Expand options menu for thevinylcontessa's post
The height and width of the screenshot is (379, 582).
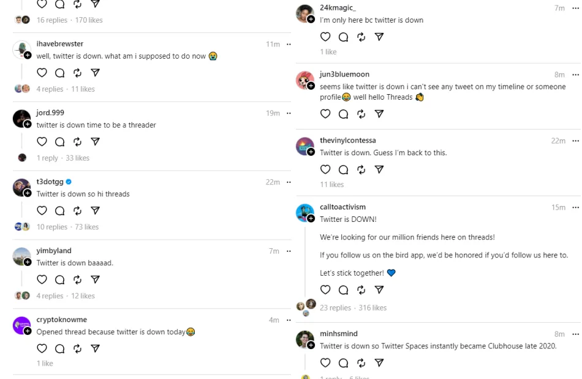tap(575, 141)
